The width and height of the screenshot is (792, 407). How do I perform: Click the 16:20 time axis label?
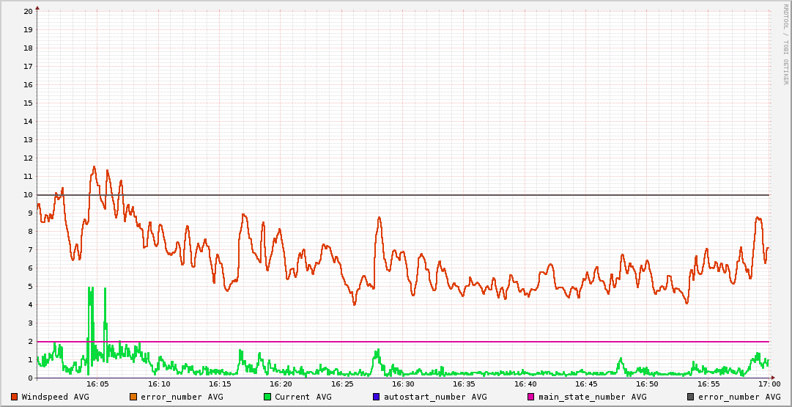pyautogui.click(x=281, y=384)
